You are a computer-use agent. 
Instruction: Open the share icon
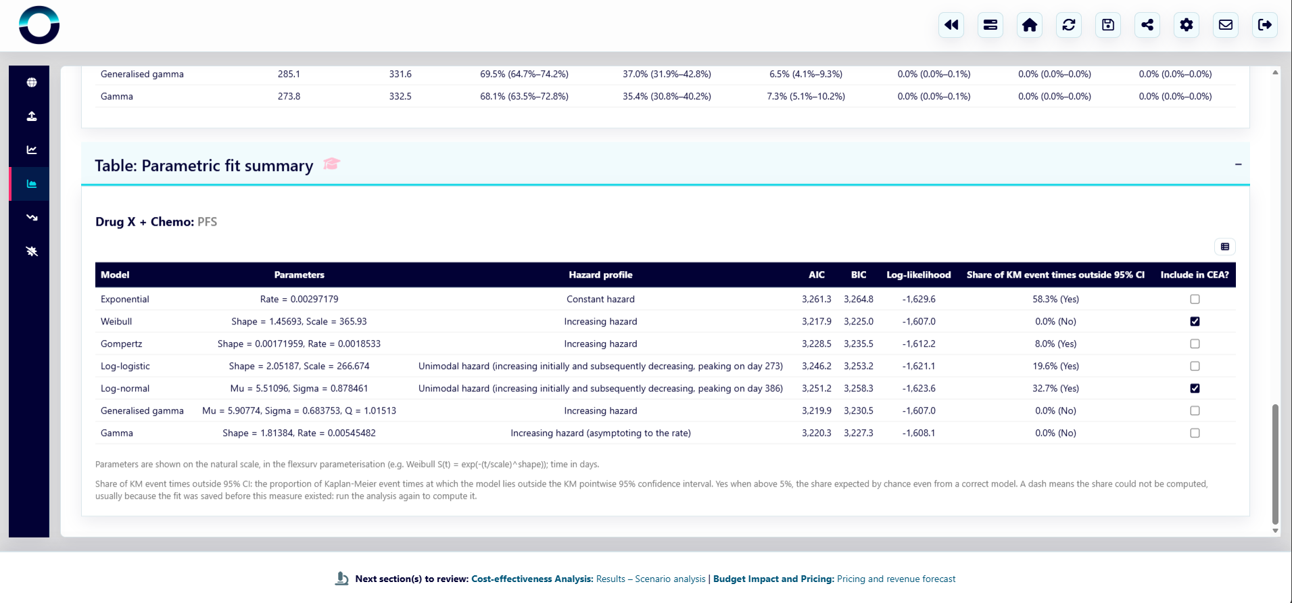pyautogui.click(x=1147, y=25)
